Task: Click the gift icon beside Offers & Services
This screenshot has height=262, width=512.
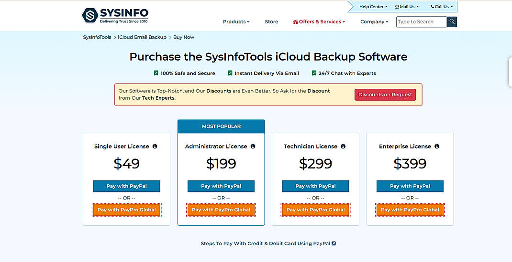Action: pos(295,22)
